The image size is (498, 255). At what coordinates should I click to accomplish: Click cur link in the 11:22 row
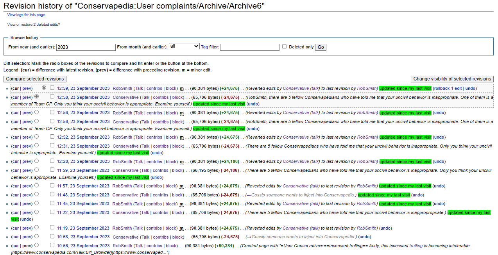point(15,213)
